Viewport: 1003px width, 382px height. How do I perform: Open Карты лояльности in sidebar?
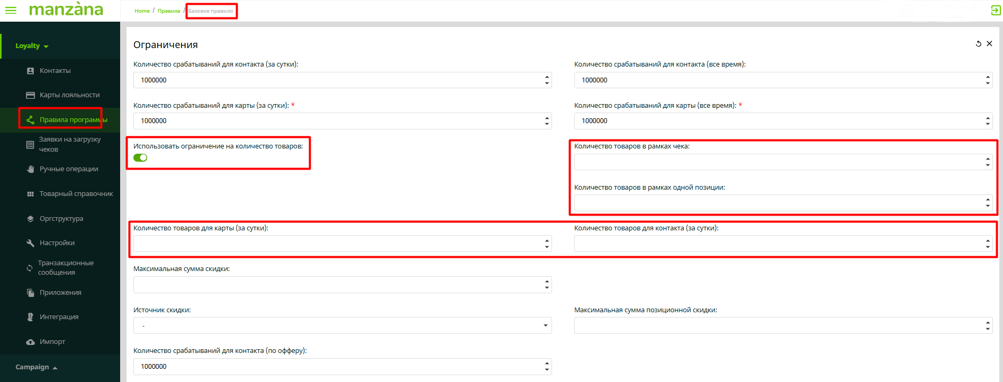pyautogui.click(x=69, y=95)
